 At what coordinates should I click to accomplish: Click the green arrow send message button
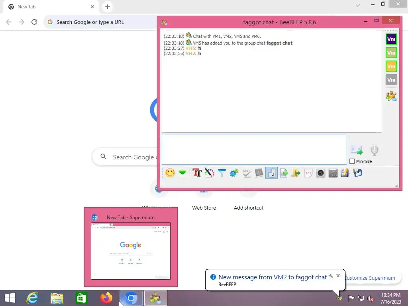[357, 150]
